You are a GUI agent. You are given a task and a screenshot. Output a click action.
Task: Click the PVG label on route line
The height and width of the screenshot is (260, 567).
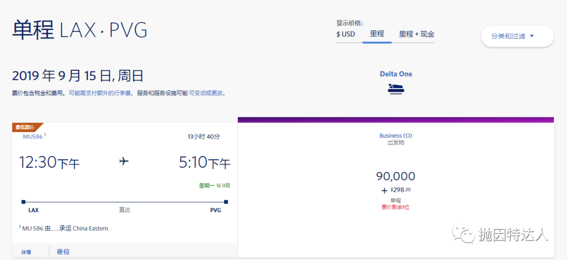coord(216,210)
